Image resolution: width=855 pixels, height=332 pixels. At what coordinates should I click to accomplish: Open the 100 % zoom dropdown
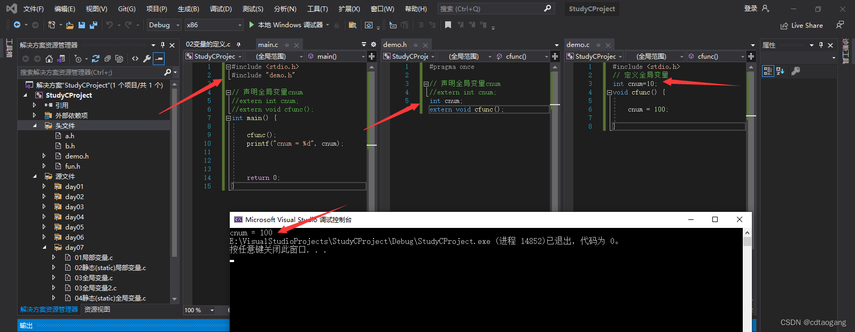[199, 310]
